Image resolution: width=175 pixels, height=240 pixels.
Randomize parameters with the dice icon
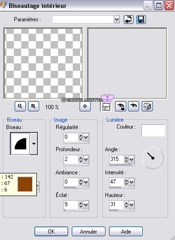click(147, 106)
